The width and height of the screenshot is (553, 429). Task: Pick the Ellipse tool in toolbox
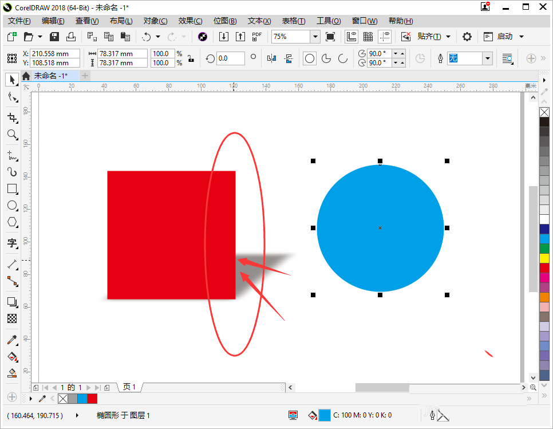12,206
